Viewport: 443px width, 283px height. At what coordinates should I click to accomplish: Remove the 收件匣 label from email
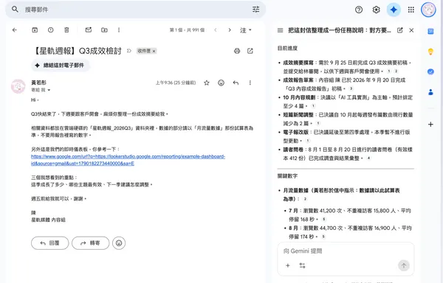[154, 52]
